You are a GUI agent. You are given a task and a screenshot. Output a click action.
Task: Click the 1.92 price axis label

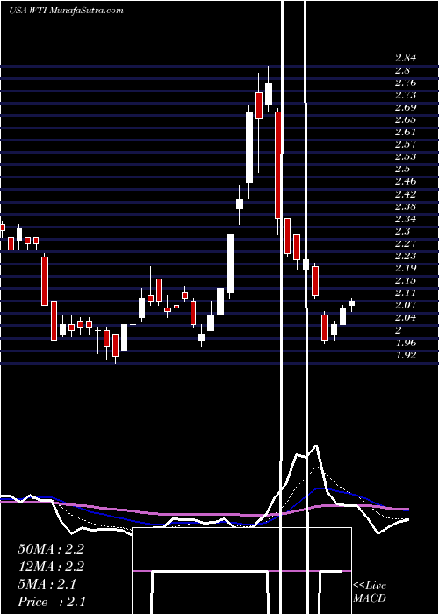pyautogui.click(x=406, y=355)
